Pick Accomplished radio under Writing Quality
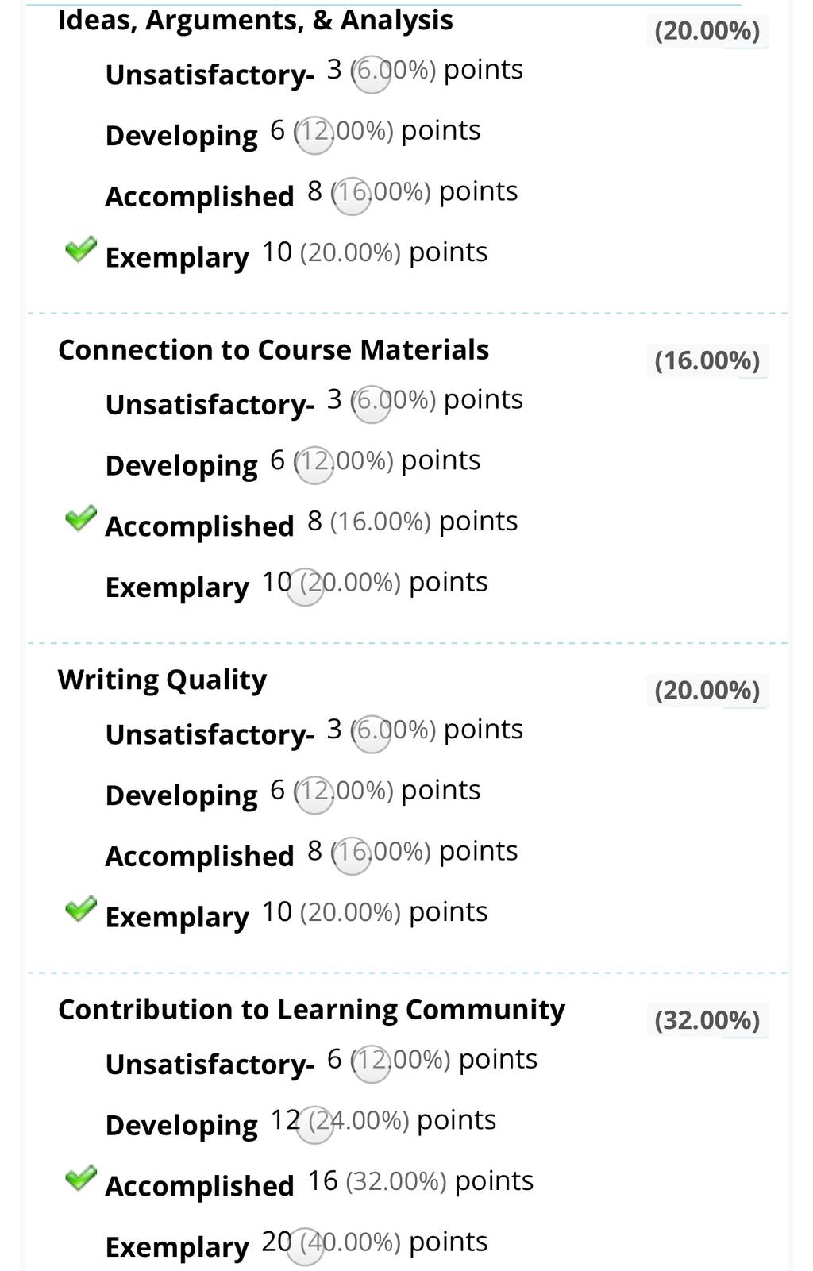The height and width of the screenshot is (1271, 813). 352,857
